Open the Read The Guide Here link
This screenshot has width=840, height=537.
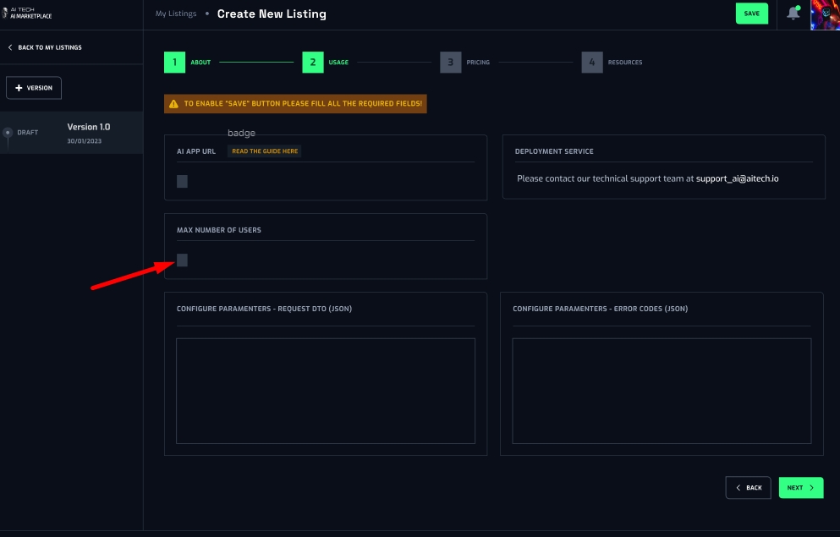[265, 151]
